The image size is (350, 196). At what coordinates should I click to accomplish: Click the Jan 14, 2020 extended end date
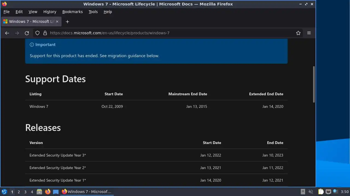coord(273,106)
